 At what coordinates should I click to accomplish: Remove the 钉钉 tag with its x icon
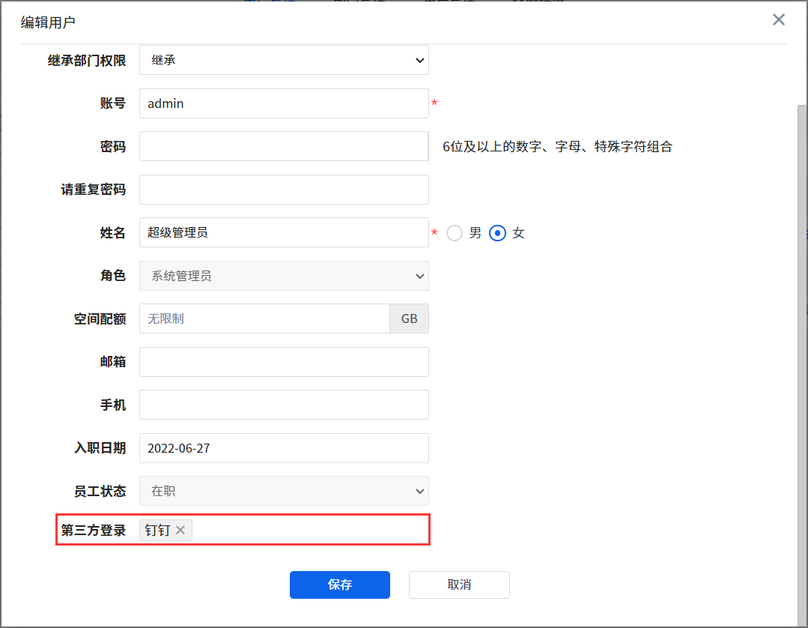pyautogui.click(x=180, y=531)
